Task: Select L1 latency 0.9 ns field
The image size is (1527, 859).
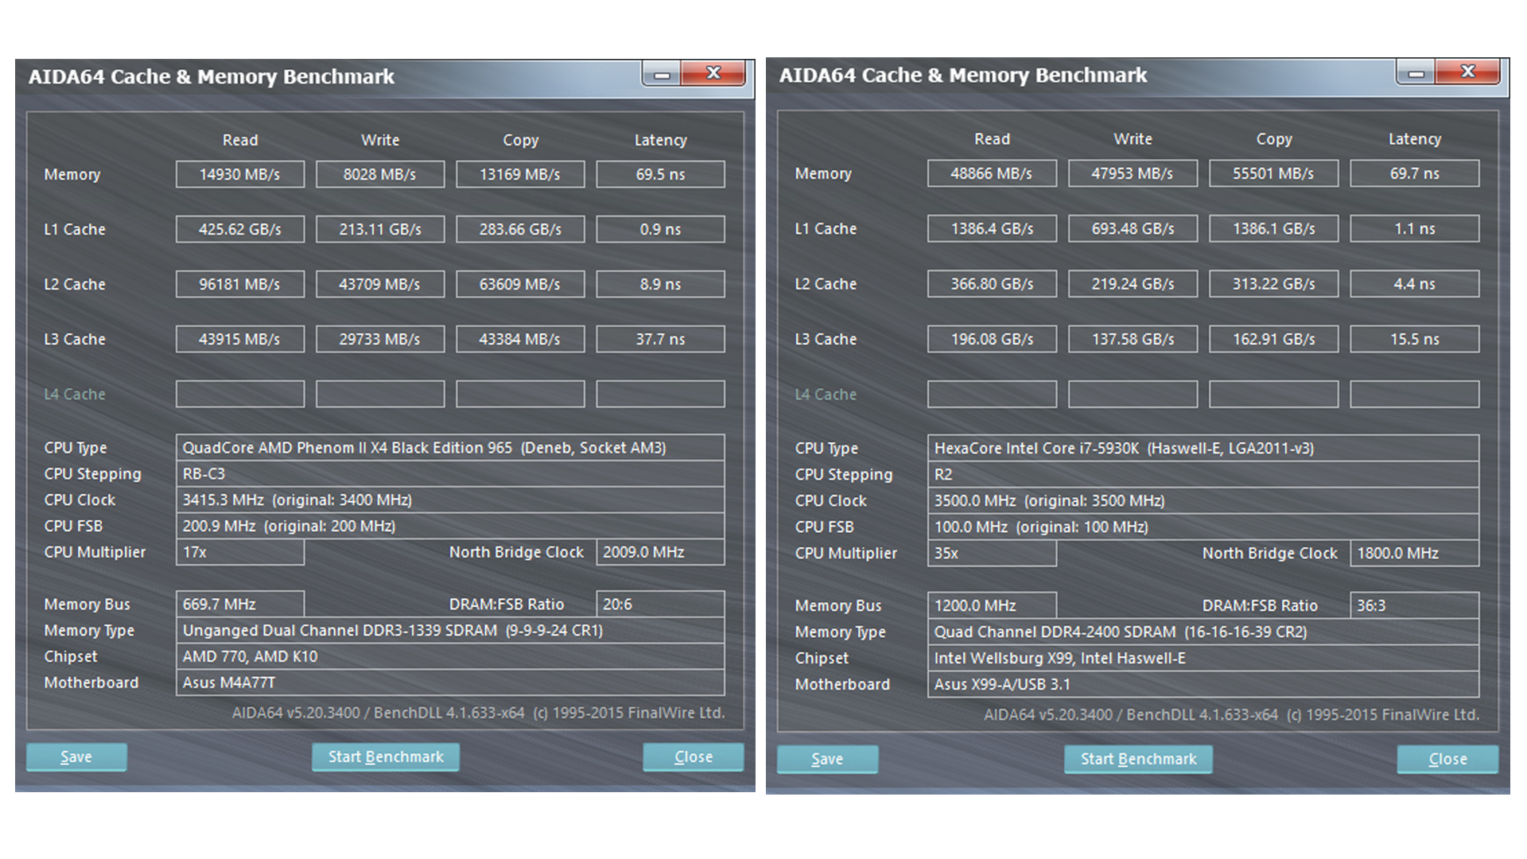Action: pyautogui.click(x=660, y=229)
